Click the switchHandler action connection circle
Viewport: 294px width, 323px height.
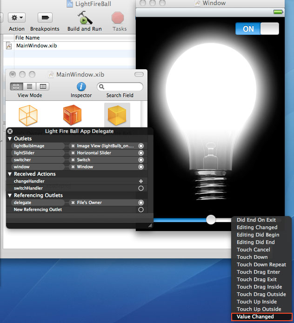(x=141, y=188)
